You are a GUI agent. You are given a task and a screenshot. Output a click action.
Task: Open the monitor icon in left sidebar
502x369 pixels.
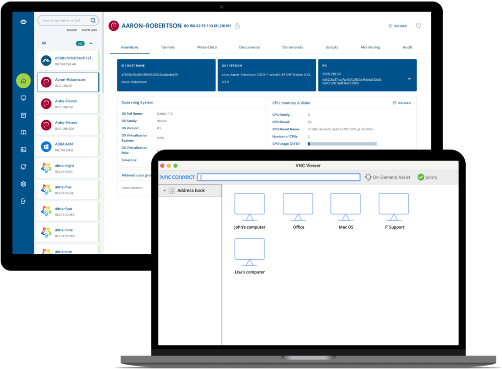(x=23, y=98)
